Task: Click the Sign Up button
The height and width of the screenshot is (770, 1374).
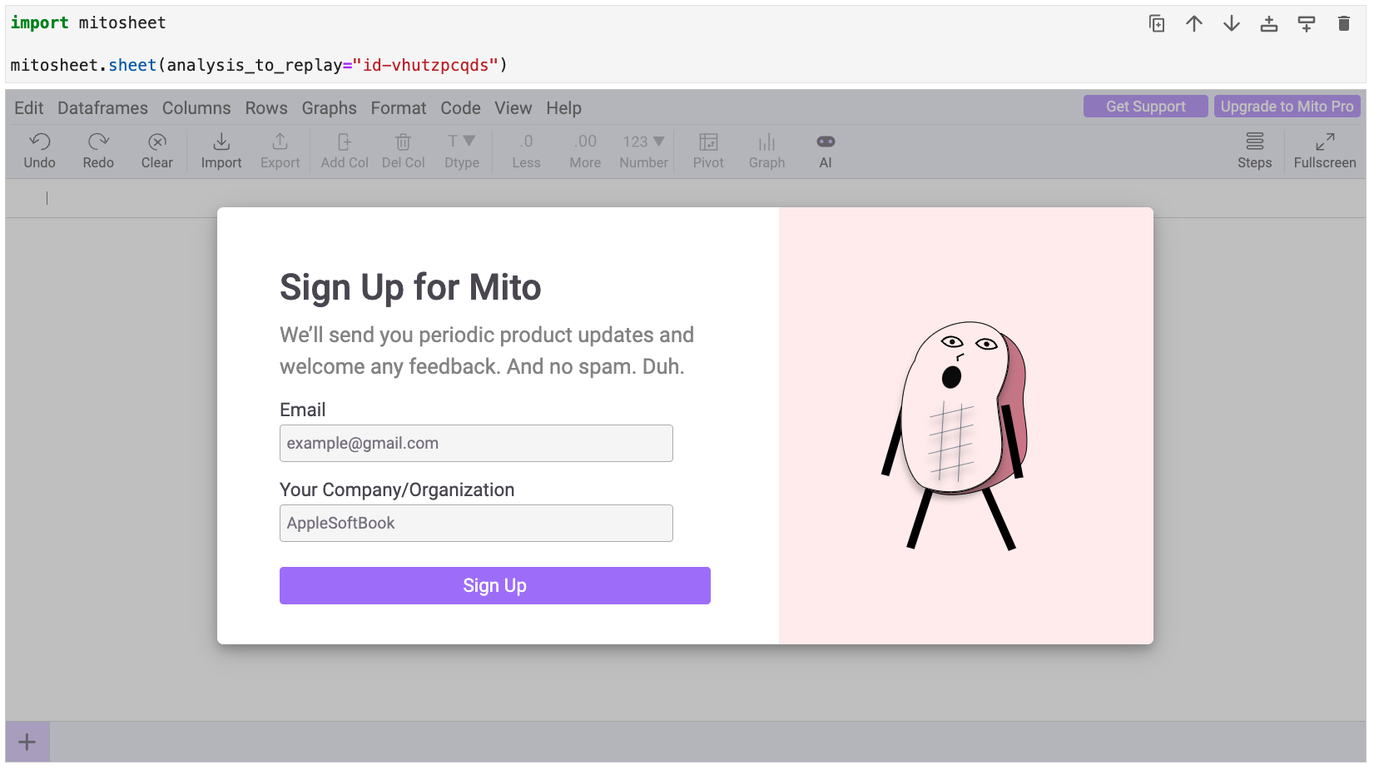Action: point(494,585)
